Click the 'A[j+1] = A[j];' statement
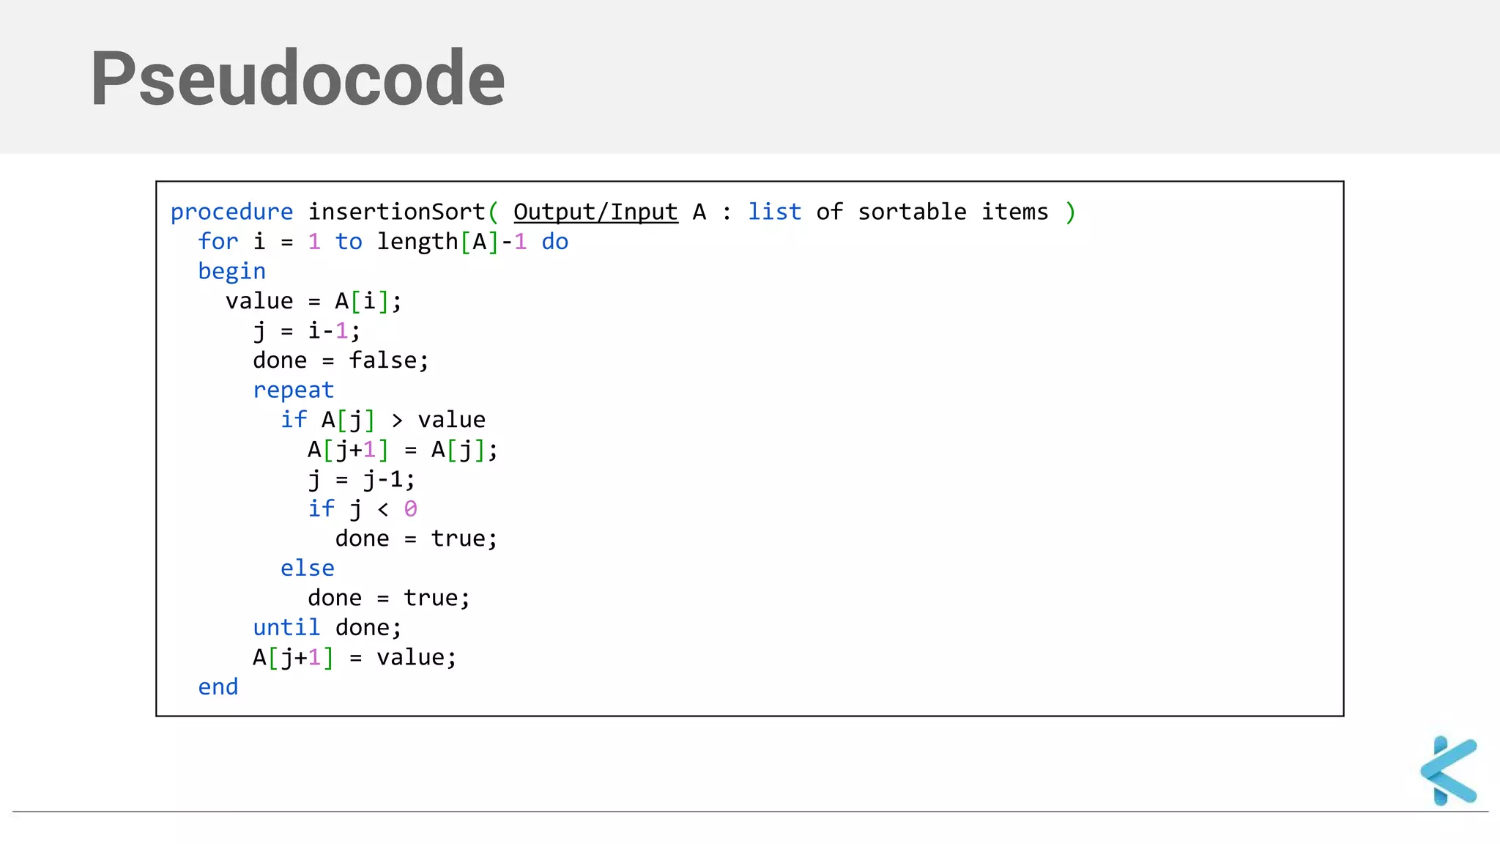Image resolution: width=1500 pixels, height=844 pixels. (x=403, y=450)
